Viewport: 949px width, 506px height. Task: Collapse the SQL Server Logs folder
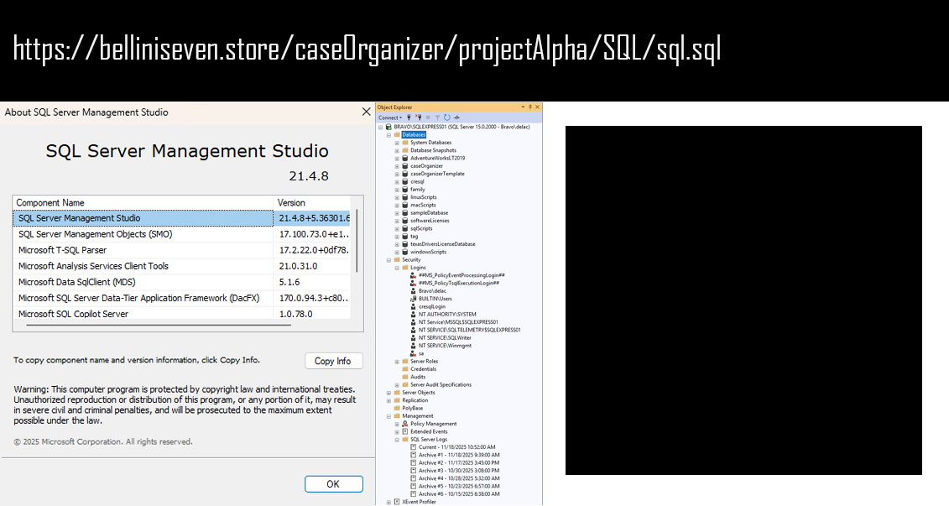tap(396, 440)
